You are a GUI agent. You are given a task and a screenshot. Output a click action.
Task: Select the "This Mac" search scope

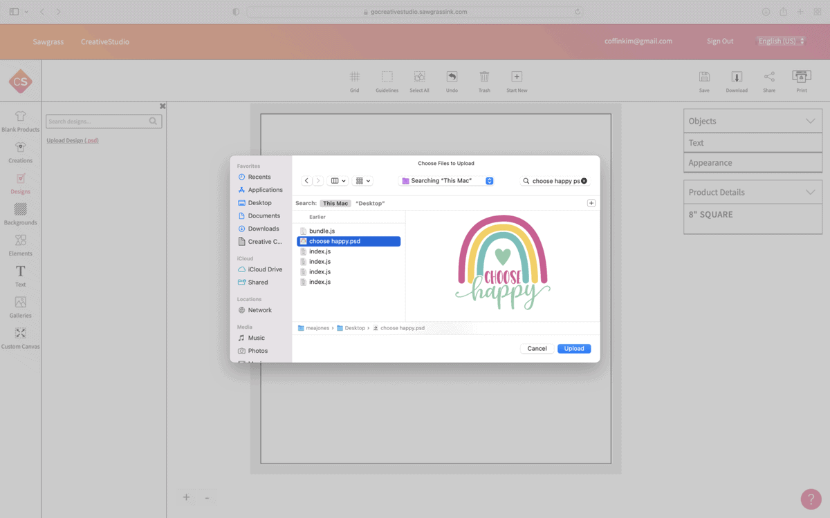pos(335,203)
